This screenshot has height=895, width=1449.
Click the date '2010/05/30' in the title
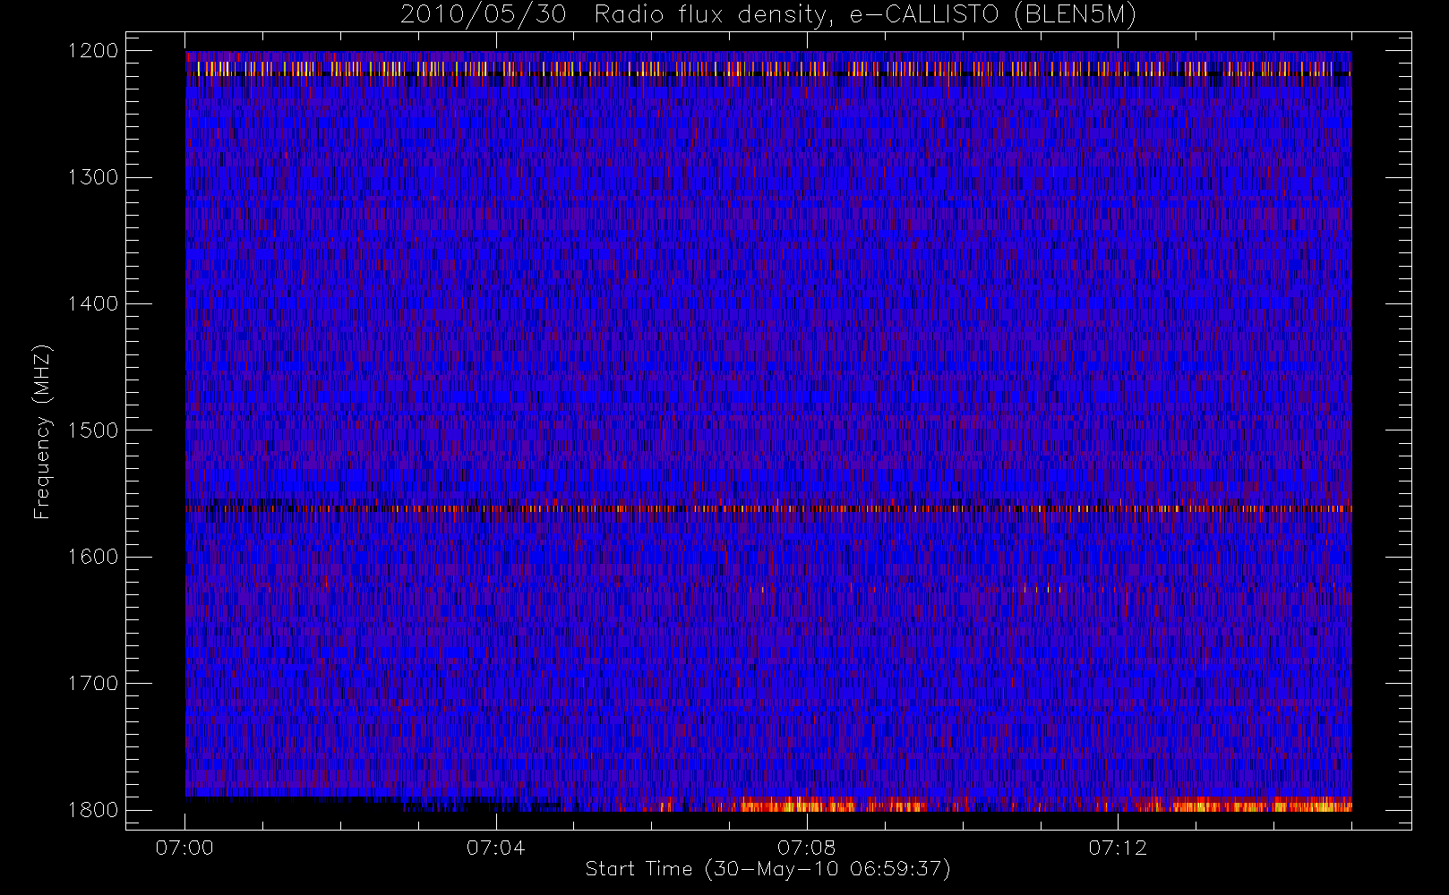pyautogui.click(x=484, y=15)
